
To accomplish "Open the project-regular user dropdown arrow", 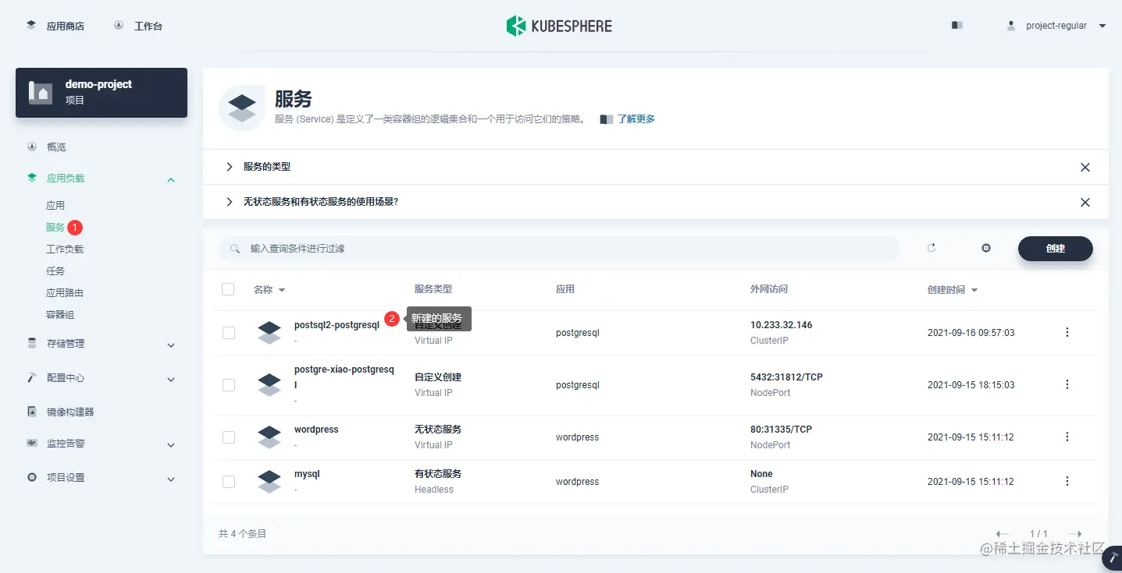I will tap(1102, 26).
